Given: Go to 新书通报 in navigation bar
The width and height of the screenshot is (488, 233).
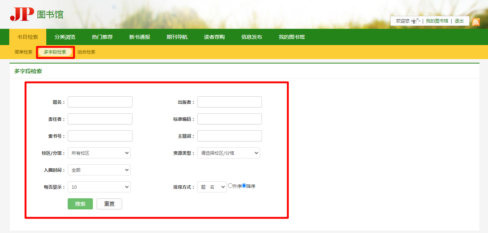Looking at the screenshot, I should (x=139, y=37).
